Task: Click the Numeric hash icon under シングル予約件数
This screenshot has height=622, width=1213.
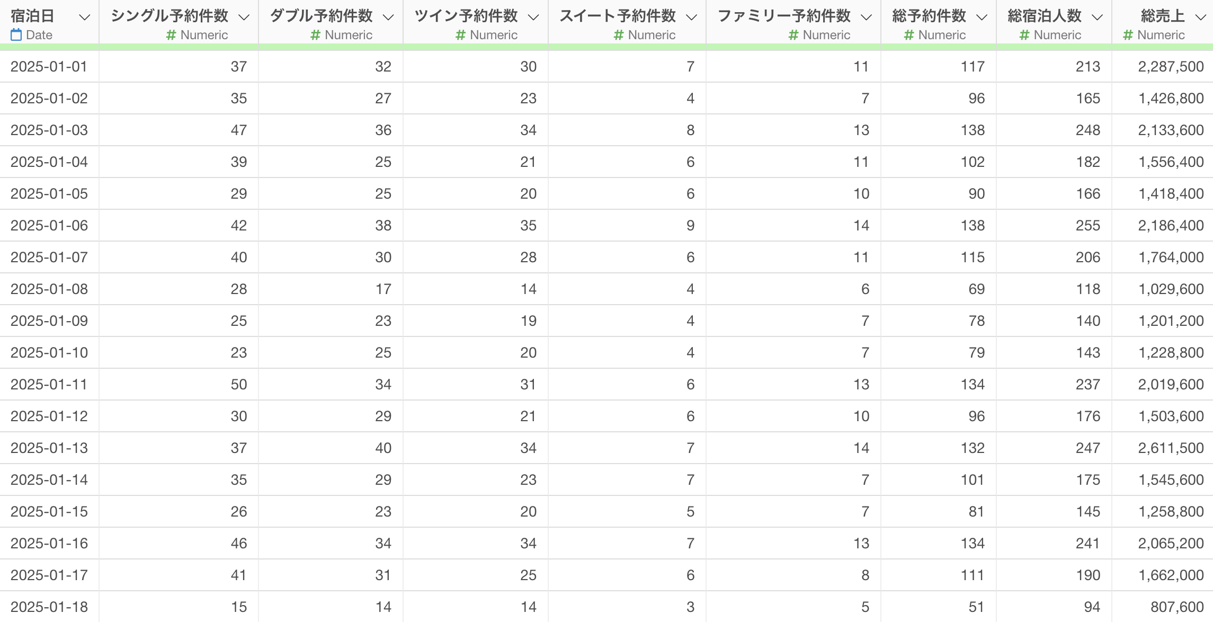Action: tap(171, 35)
